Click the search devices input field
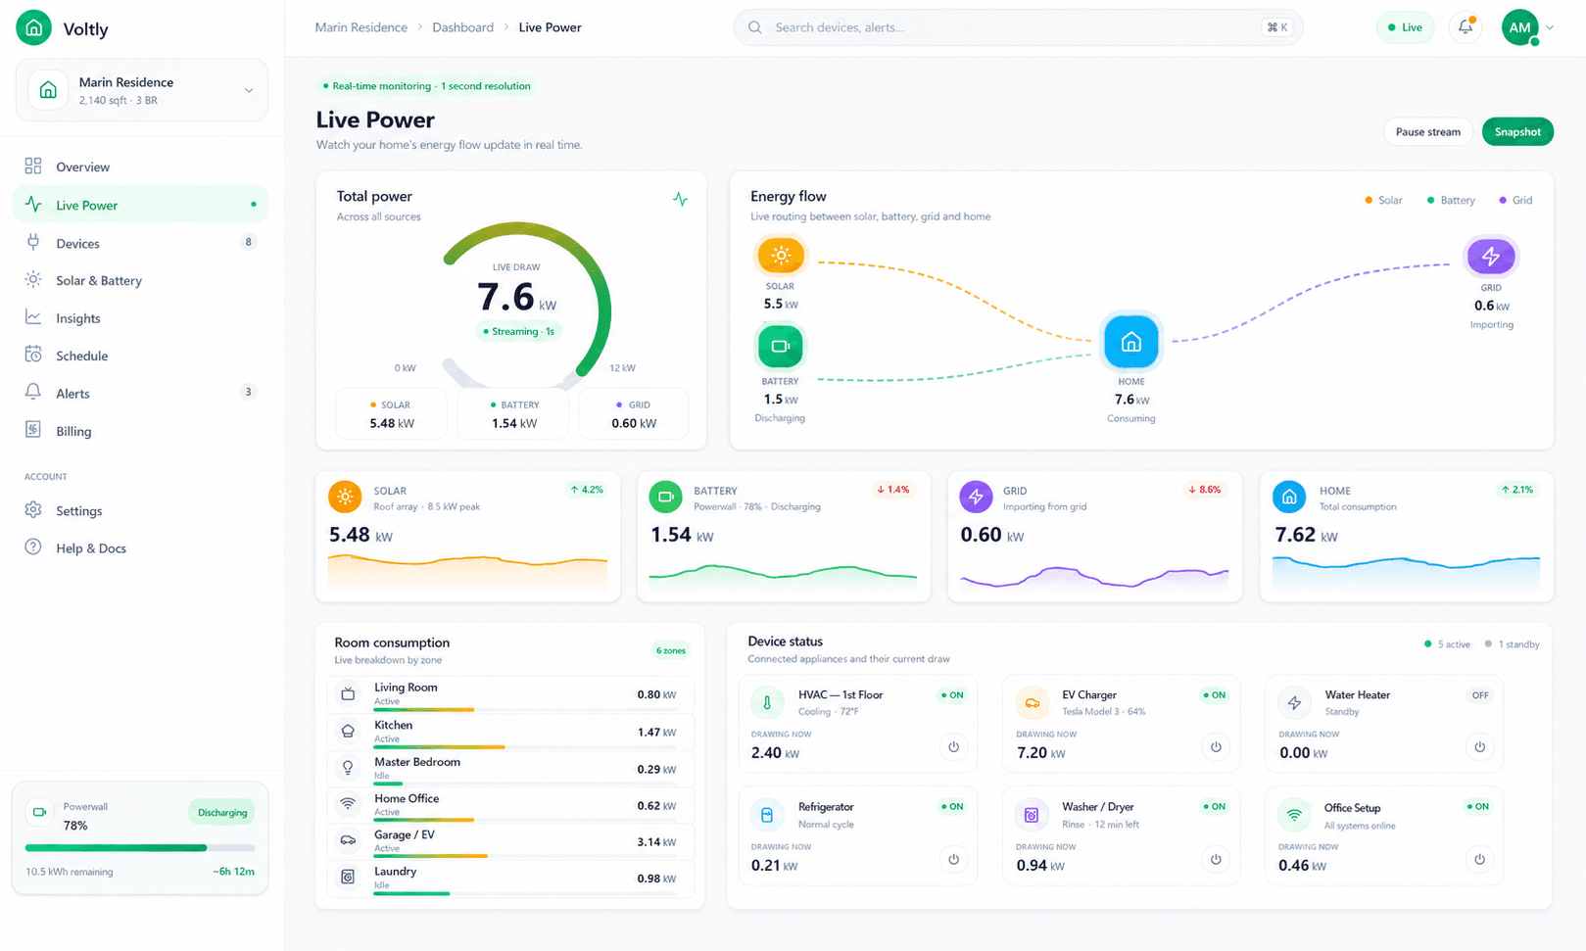Image resolution: width=1586 pixels, height=951 pixels. 1018,27
